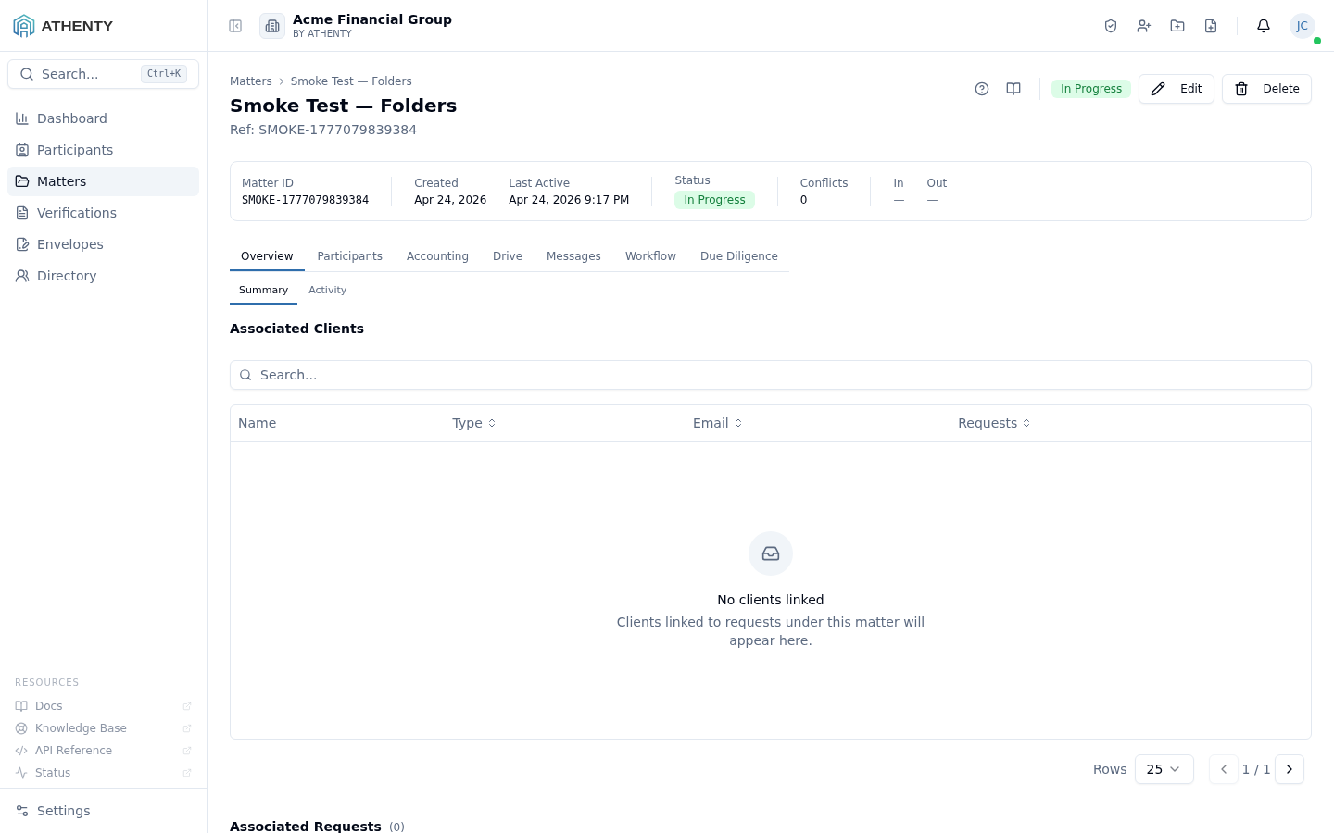Screen dimensions: 1334x833
Task: Click external link icon next to Status
Action: (x=187, y=773)
